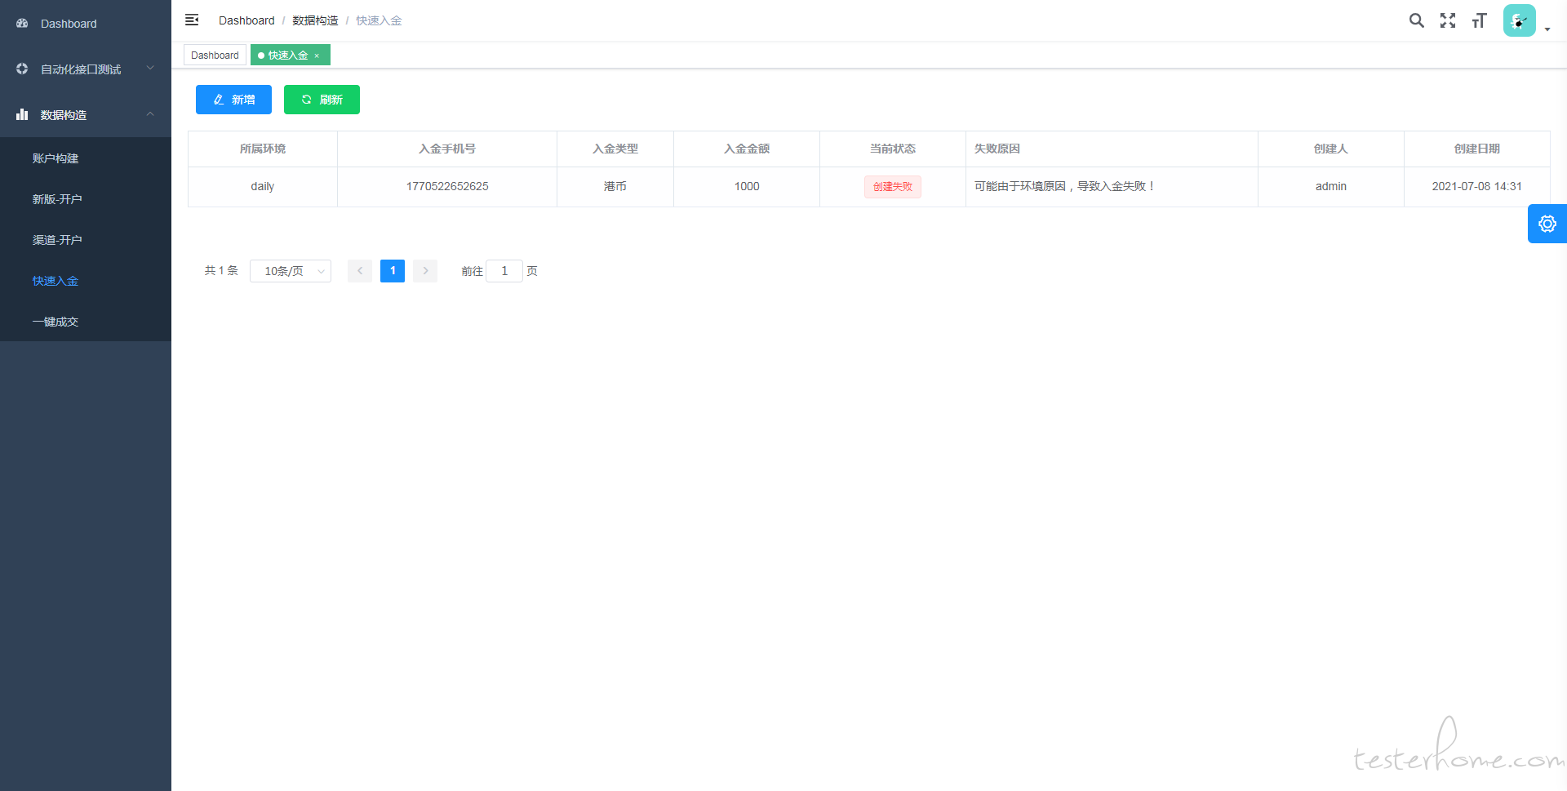Screen dimensions: 1567x791
Task: Click 数据构造 in the breadcrumb
Action: [x=315, y=20]
